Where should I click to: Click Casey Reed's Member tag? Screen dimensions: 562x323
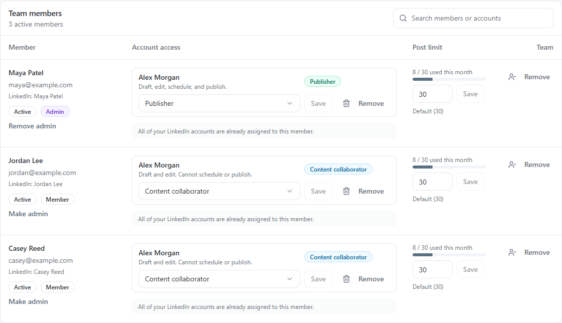(57, 287)
